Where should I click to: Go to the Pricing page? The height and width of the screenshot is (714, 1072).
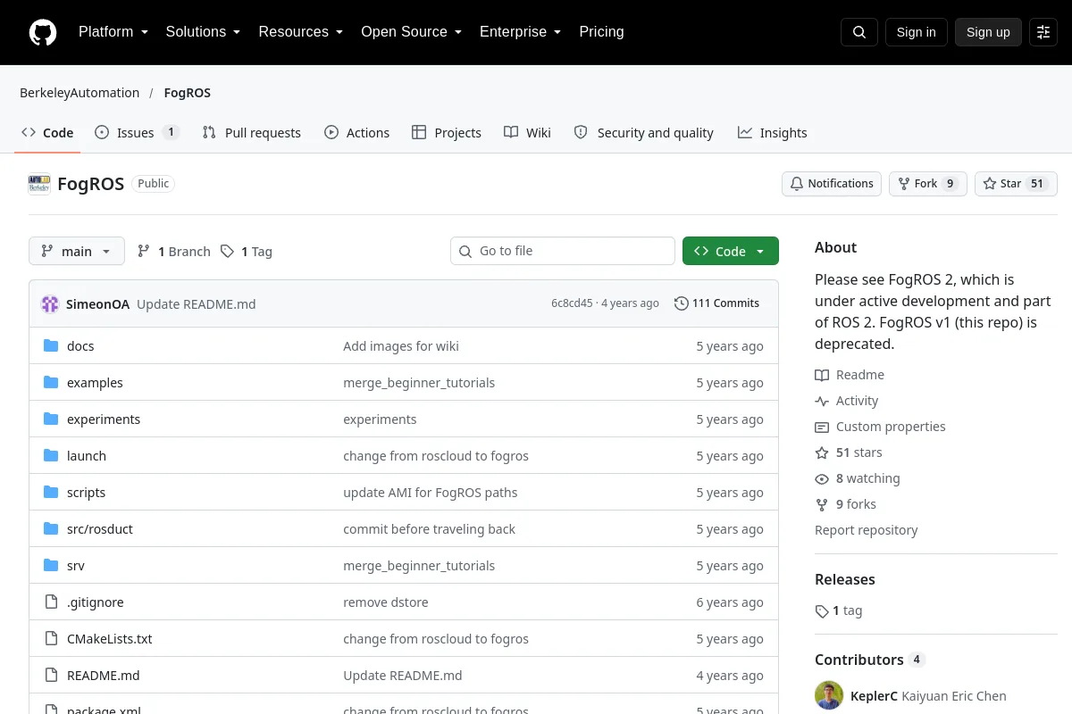(x=601, y=32)
